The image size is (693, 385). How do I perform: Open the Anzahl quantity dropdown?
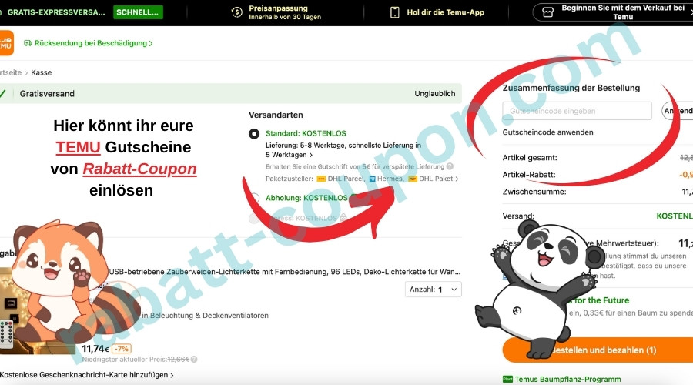[433, 290]
